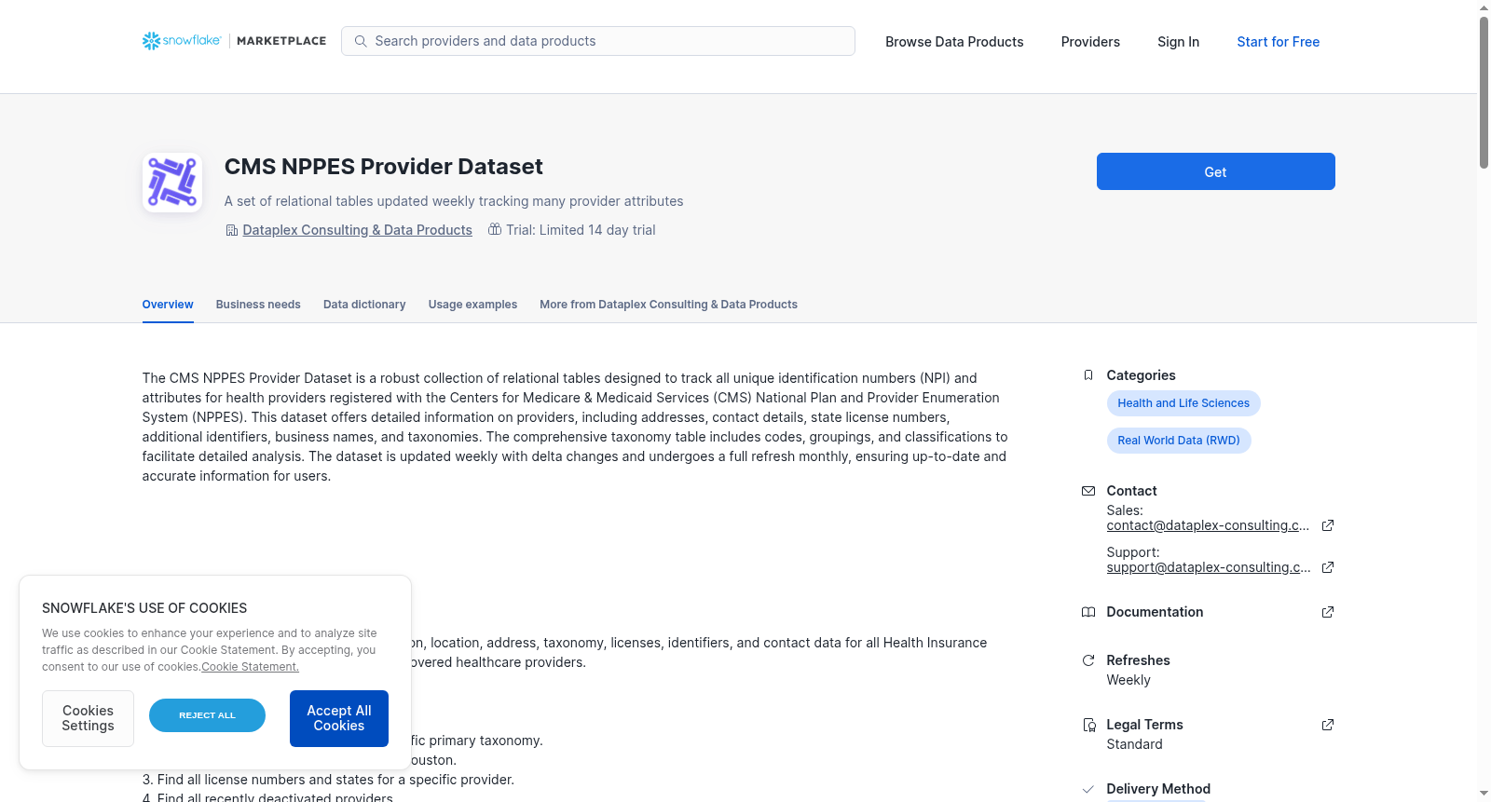Open the Providers navigation item
The width and height of the screenshot is (1491, 802).
point(1090,42)
